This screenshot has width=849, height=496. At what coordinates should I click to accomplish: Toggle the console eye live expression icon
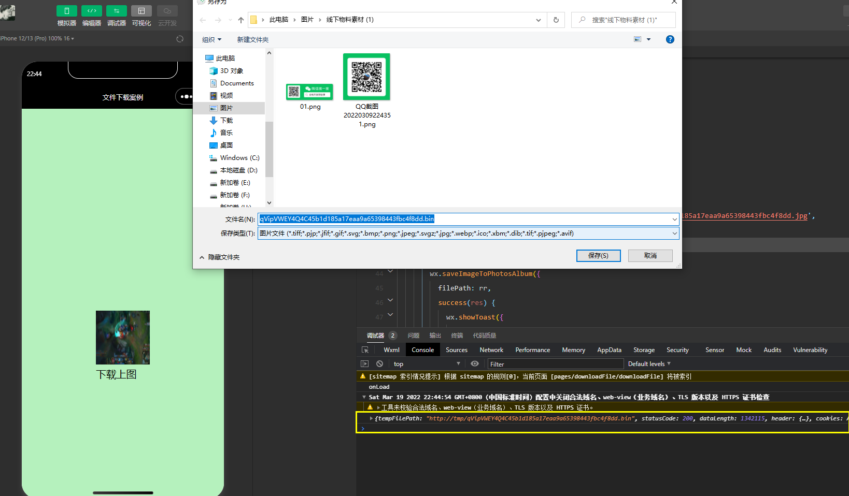click(475, 364)
